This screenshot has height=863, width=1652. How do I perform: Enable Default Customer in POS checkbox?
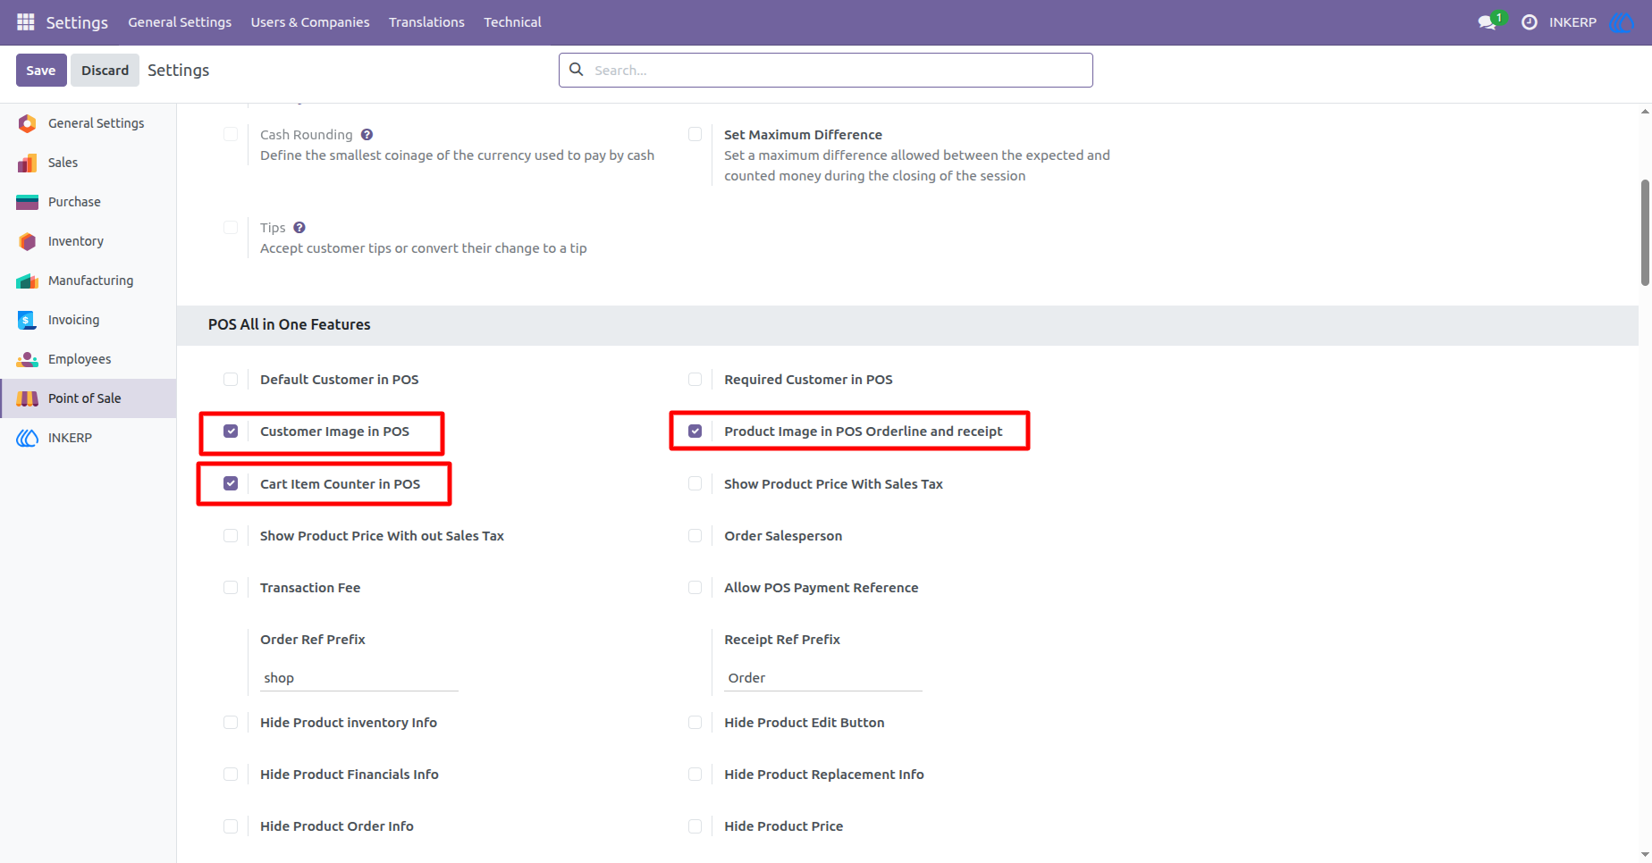231,380
